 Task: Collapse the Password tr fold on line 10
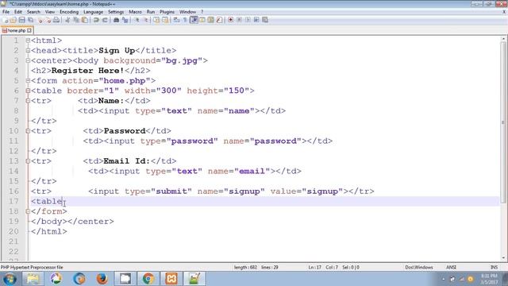point(28,131)
